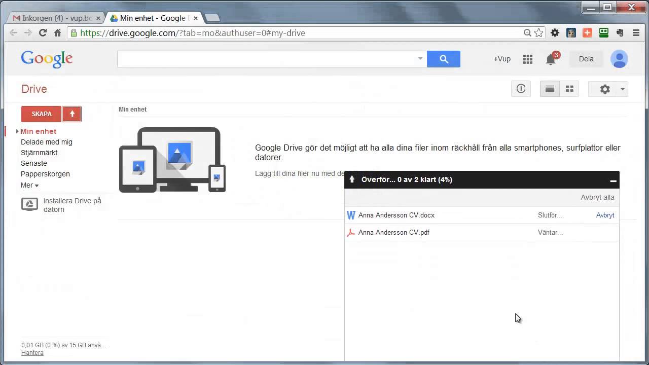Click the Google logo
This screenshot has height=365, width=649.
tap(47, 59)
